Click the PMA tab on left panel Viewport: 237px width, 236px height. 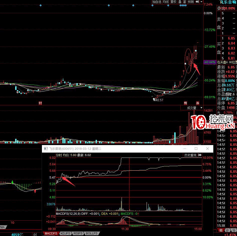[3, 227]
